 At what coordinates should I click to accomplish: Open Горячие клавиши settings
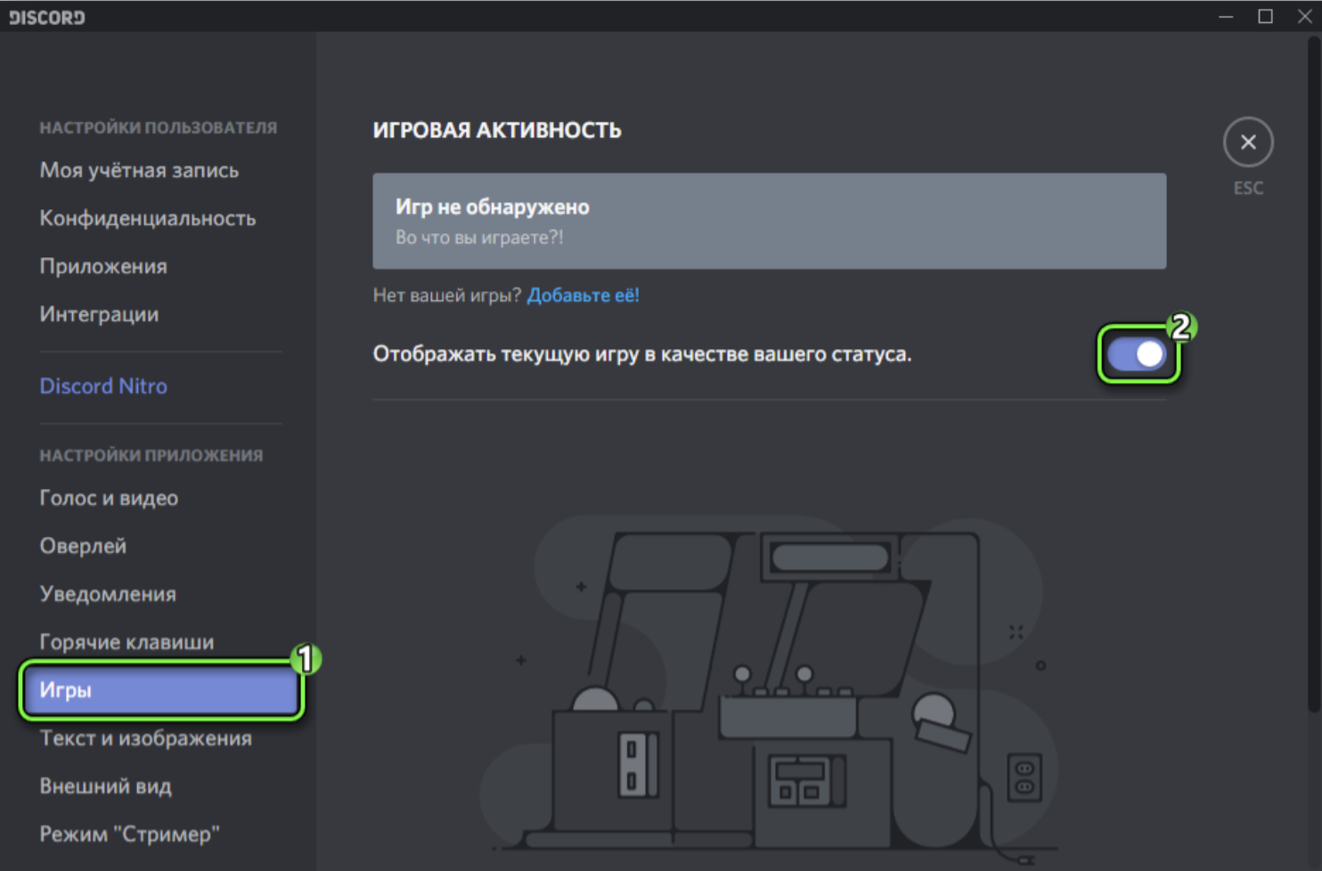coord(126,642)
